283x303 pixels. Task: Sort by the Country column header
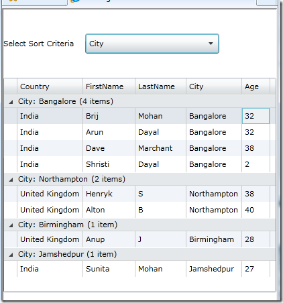pos(50,86)
